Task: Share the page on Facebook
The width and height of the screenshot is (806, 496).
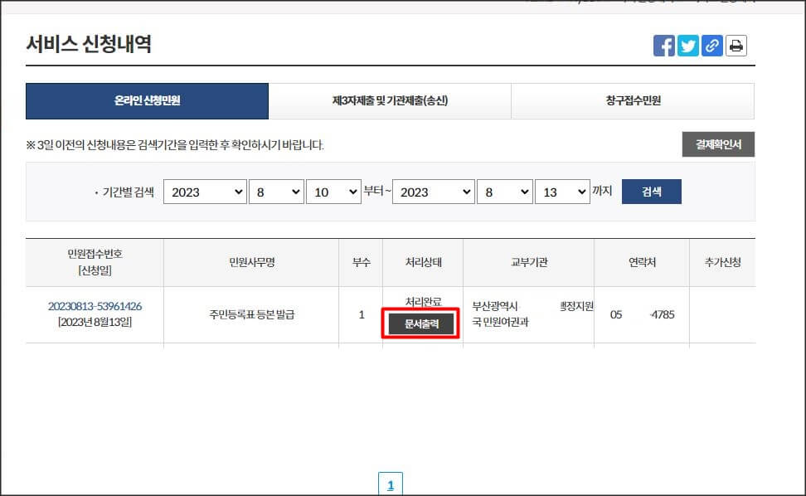Action: pyautogui.click(x=664, y=46)
